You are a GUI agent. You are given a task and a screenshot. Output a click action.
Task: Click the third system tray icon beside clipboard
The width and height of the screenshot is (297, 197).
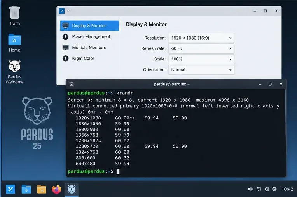click(x=267, y=189)
